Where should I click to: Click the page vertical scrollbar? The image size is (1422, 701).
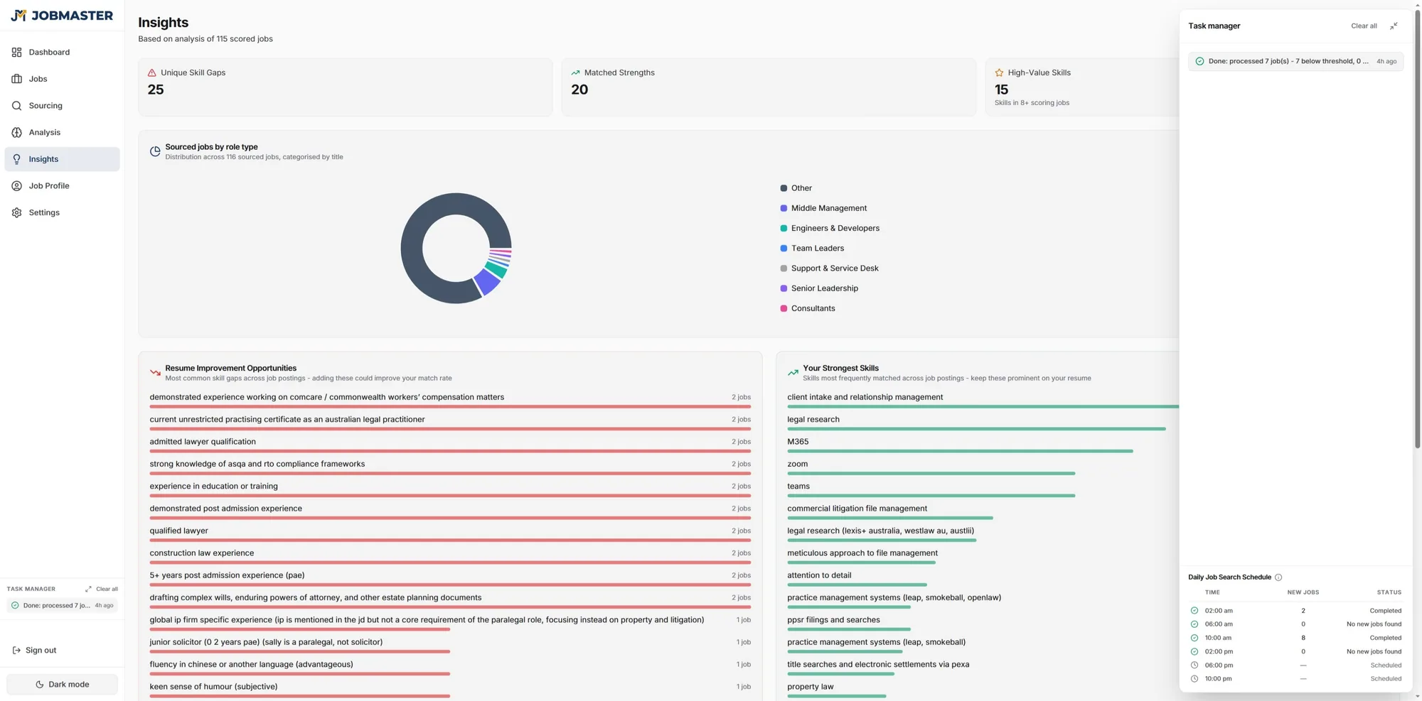click(x=1417, y=227)
